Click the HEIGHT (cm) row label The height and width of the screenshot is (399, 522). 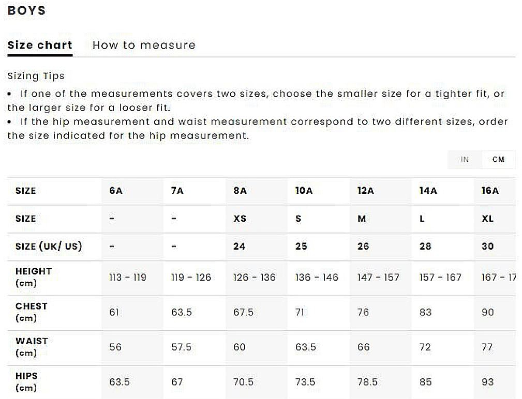34,278
